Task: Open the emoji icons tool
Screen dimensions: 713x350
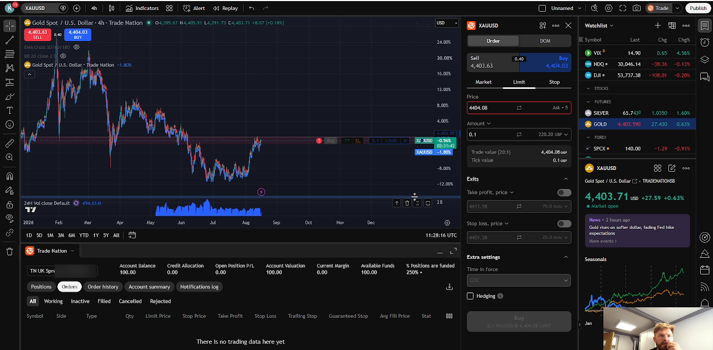Action: pos(9,124)
